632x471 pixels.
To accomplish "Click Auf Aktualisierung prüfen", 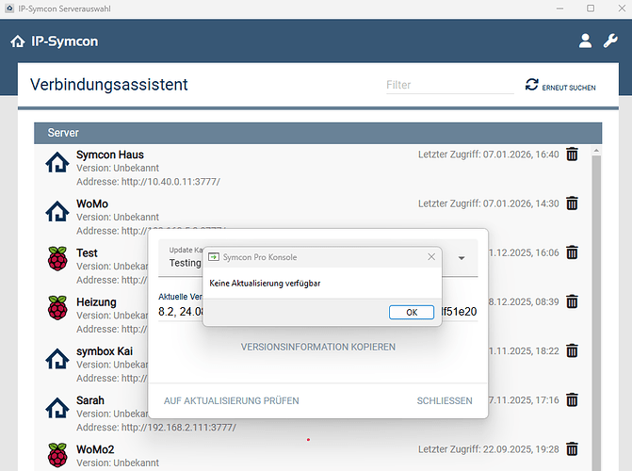I will click(232, 401).
